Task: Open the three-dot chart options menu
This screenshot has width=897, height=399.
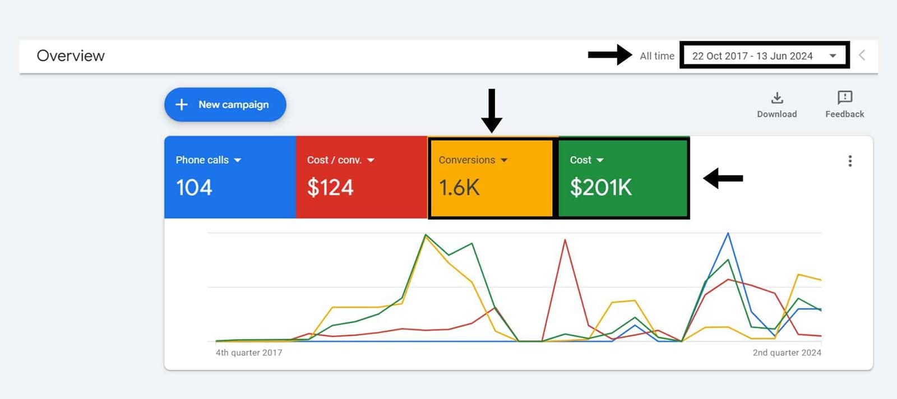Action: click(850, 161)
